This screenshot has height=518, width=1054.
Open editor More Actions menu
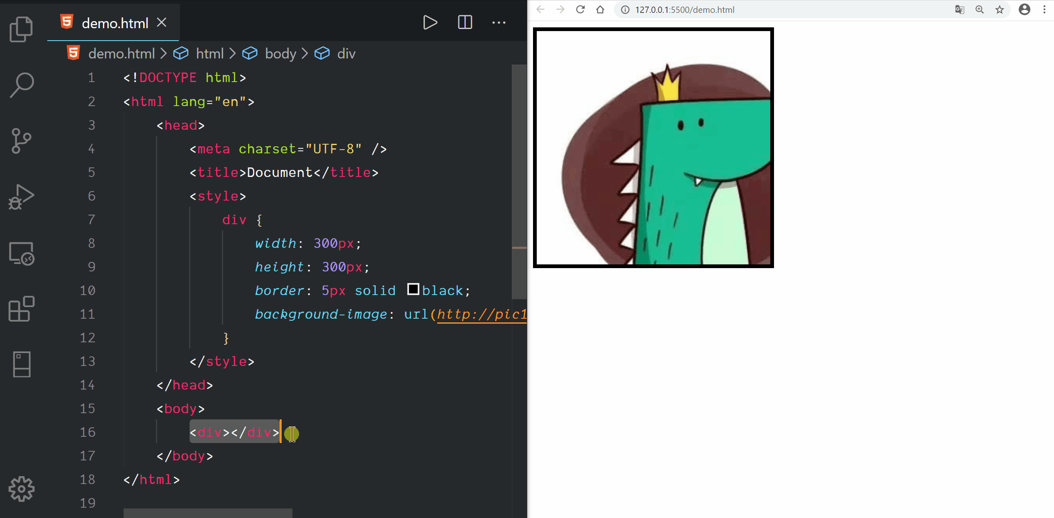pos(499,22)
